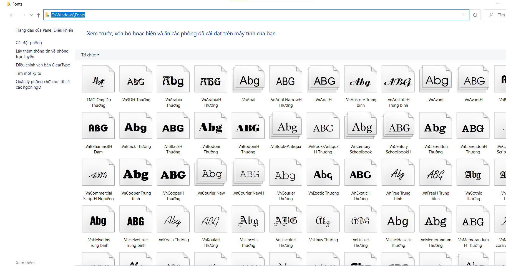
Task: Open the Tổ chức dropdown menu
Action: click(90, 55)
